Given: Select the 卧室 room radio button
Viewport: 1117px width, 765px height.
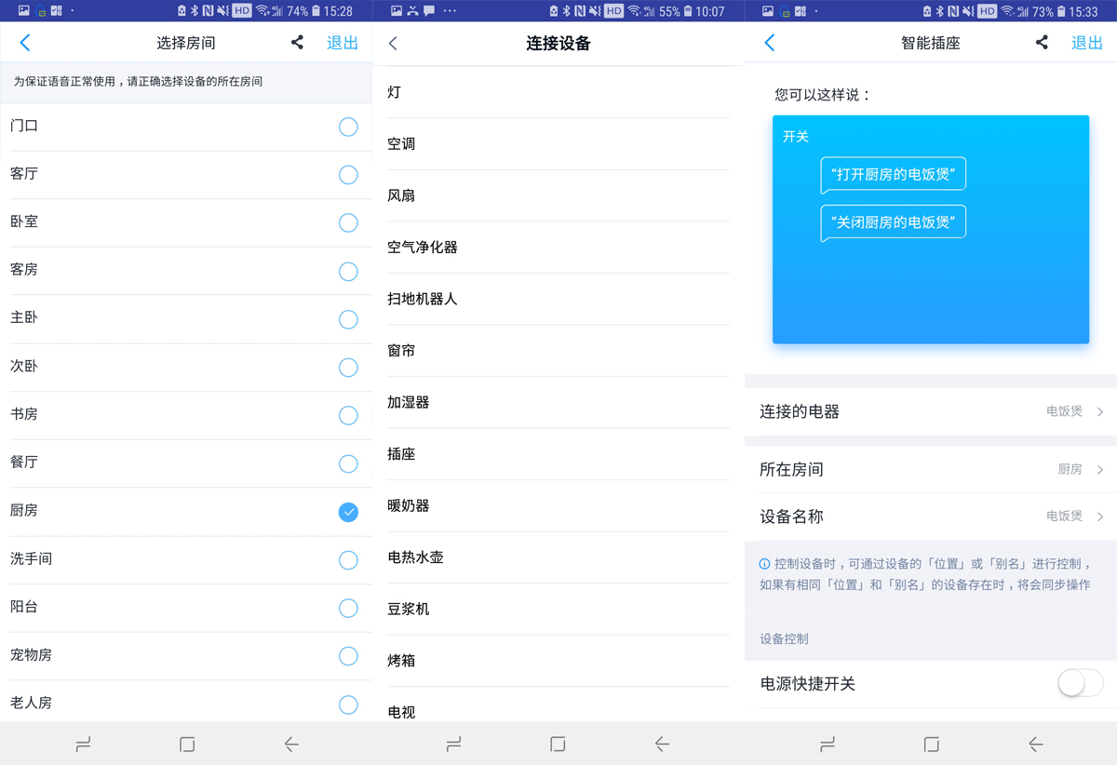Looking at the screenshot, I should coord(348,223).
